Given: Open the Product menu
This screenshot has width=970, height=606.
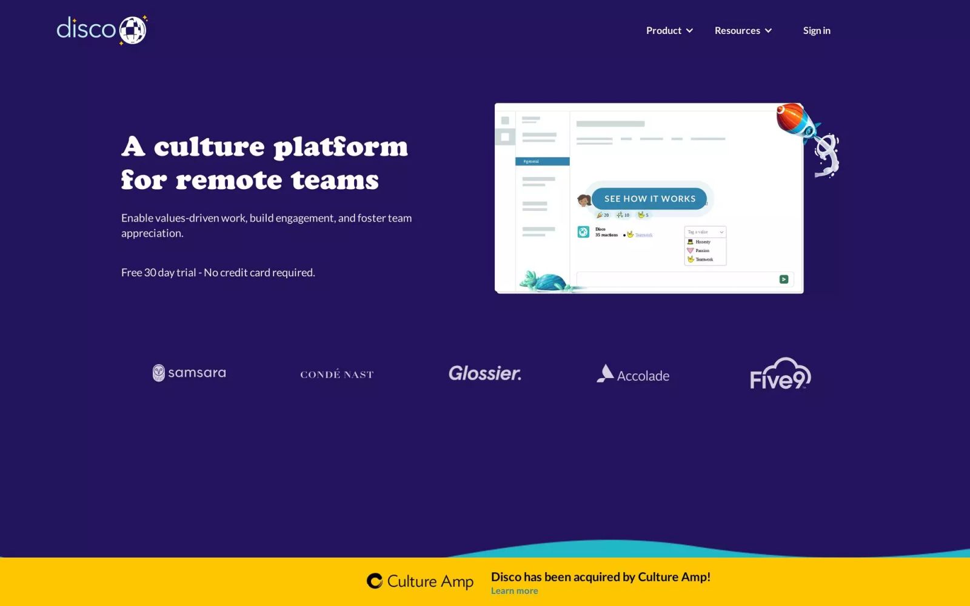Looking at the screenshot, I should tap(669, 30).
